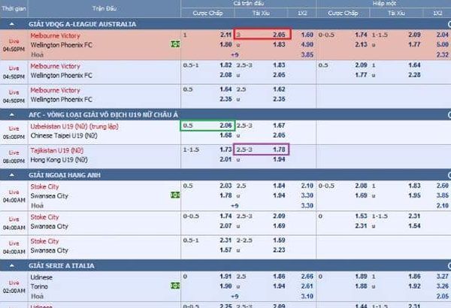Screen dimensions: 451x308
Task: Pick Stoke City handicap 0.5 odds 2.03
Action: (x=225, y=186)
